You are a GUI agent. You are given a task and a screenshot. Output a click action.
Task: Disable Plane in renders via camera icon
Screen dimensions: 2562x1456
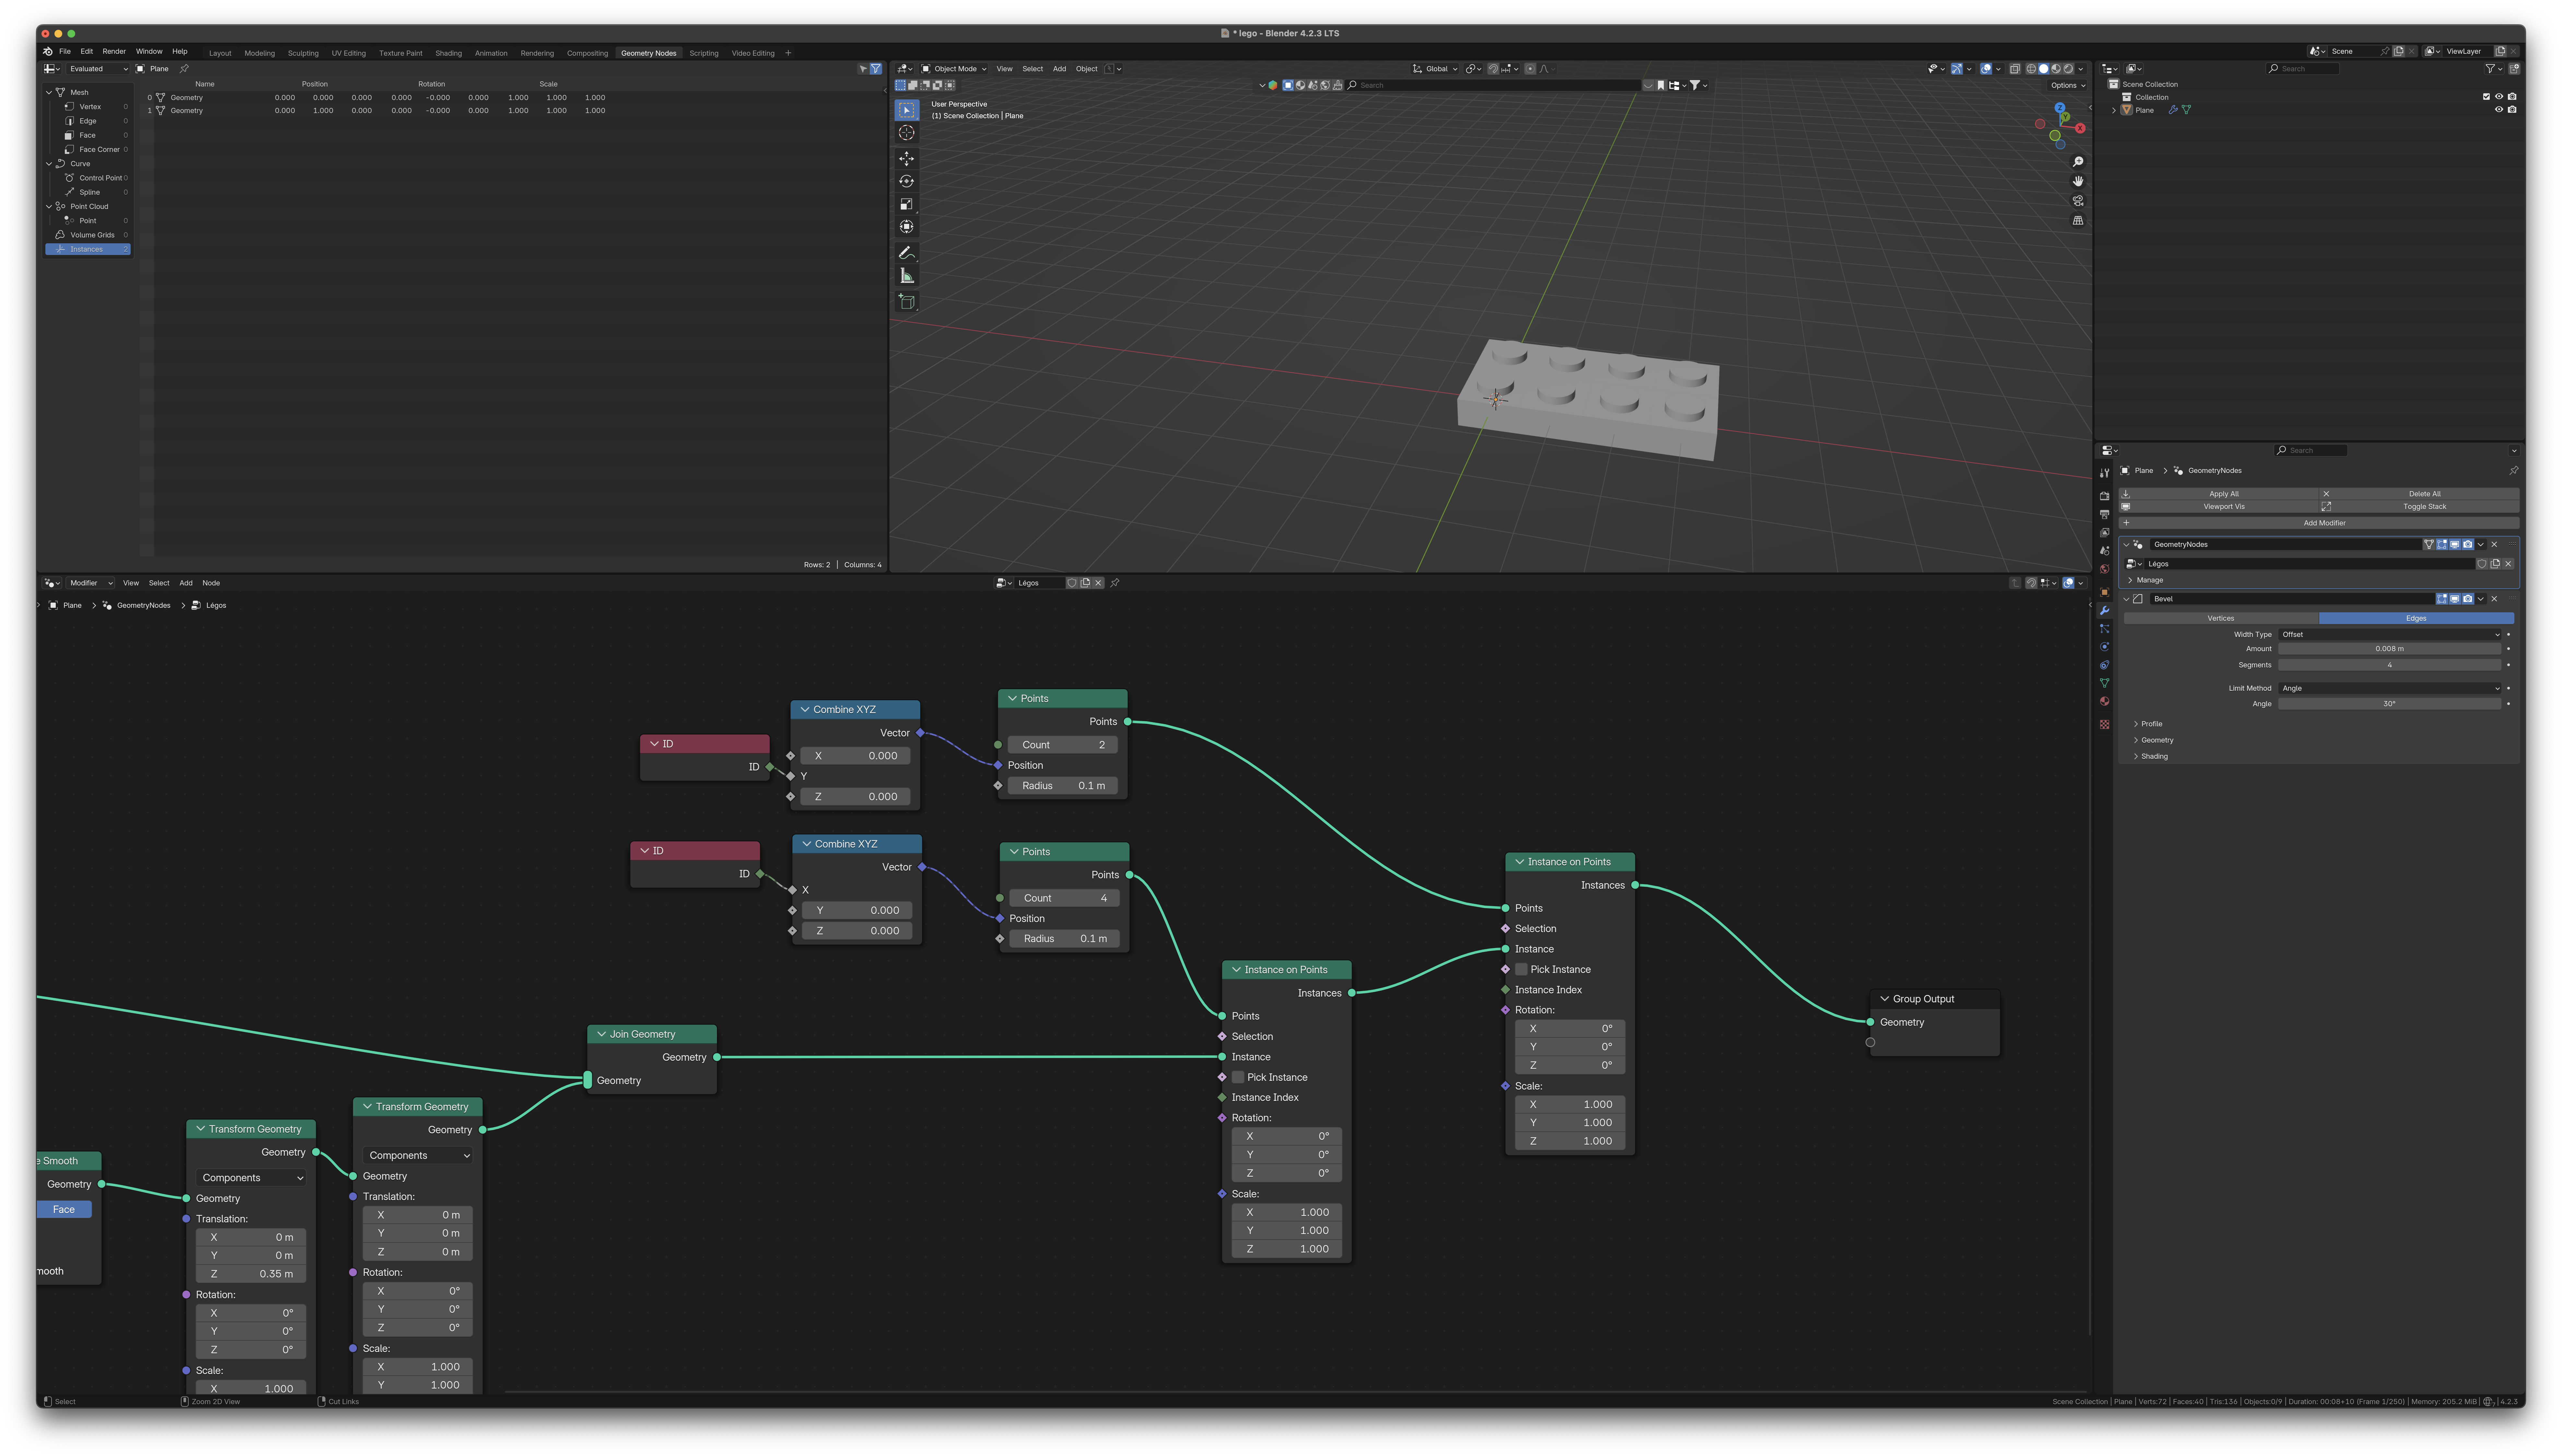pos(2512,110)
